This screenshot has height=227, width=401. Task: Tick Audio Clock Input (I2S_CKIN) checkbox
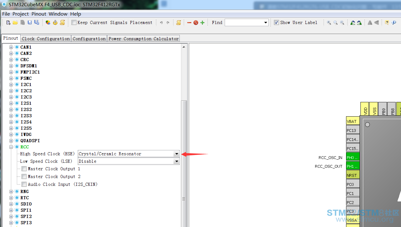click(x=24, y=184)
